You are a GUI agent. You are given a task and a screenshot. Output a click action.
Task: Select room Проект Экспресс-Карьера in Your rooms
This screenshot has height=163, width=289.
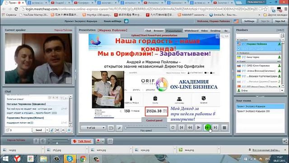pyautogui.click(x=260, y=106)
